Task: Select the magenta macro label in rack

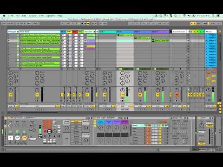Action: tap(125, 122)
